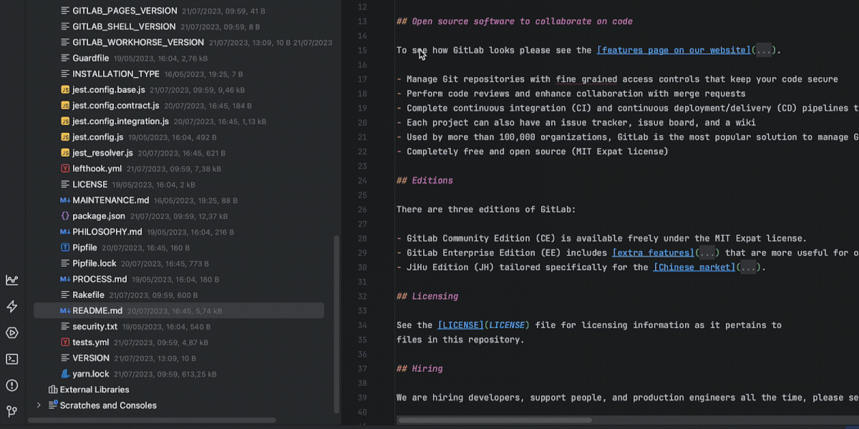Open the Terminal tool window

pos(11,359)
